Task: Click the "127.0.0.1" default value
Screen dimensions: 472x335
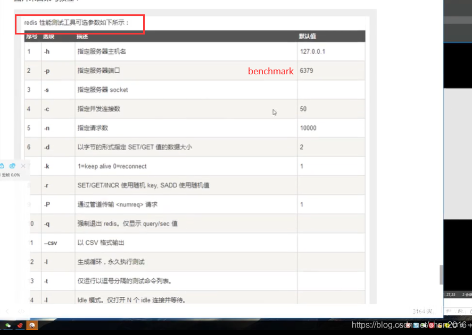Action: click(312, 51)
